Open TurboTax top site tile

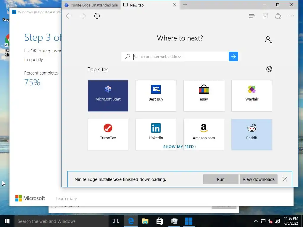click(x=108, y=134)
